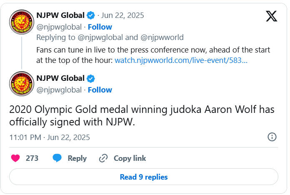Screen dimensions: 290x195
Task: Click the Copy link chain icon
Action: click(103, 158)
